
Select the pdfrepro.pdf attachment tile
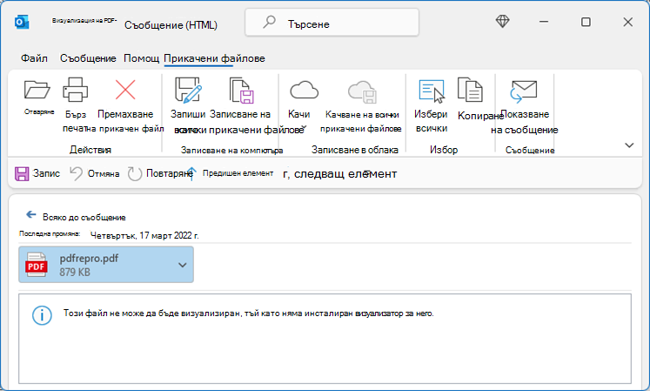click(106, 265)
